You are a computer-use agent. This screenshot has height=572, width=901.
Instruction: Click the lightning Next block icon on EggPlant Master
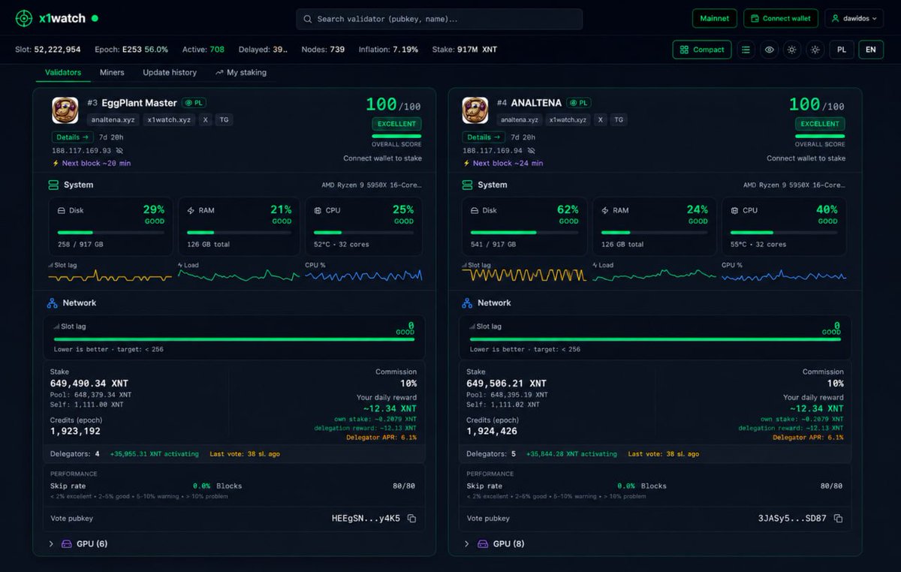[x=56, y=163]
